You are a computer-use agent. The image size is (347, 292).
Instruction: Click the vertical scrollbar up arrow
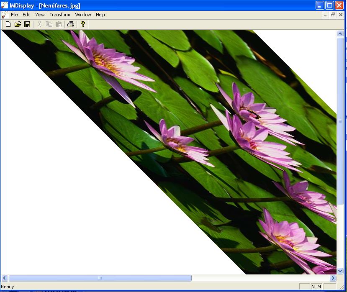[x=340, y=34]
